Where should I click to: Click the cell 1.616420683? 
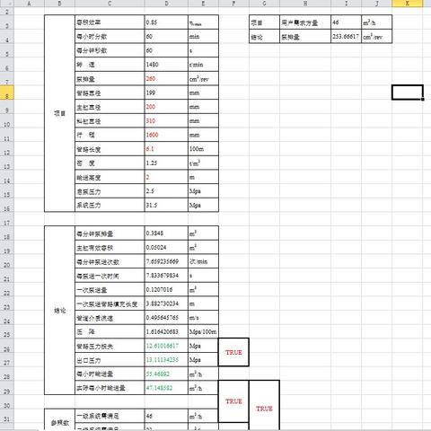[x=166, y=331]
